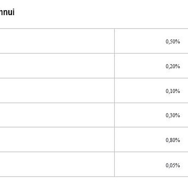Click row border between 0,80% and 0,05%
The image size is (188, 188).
coord(94,152)
